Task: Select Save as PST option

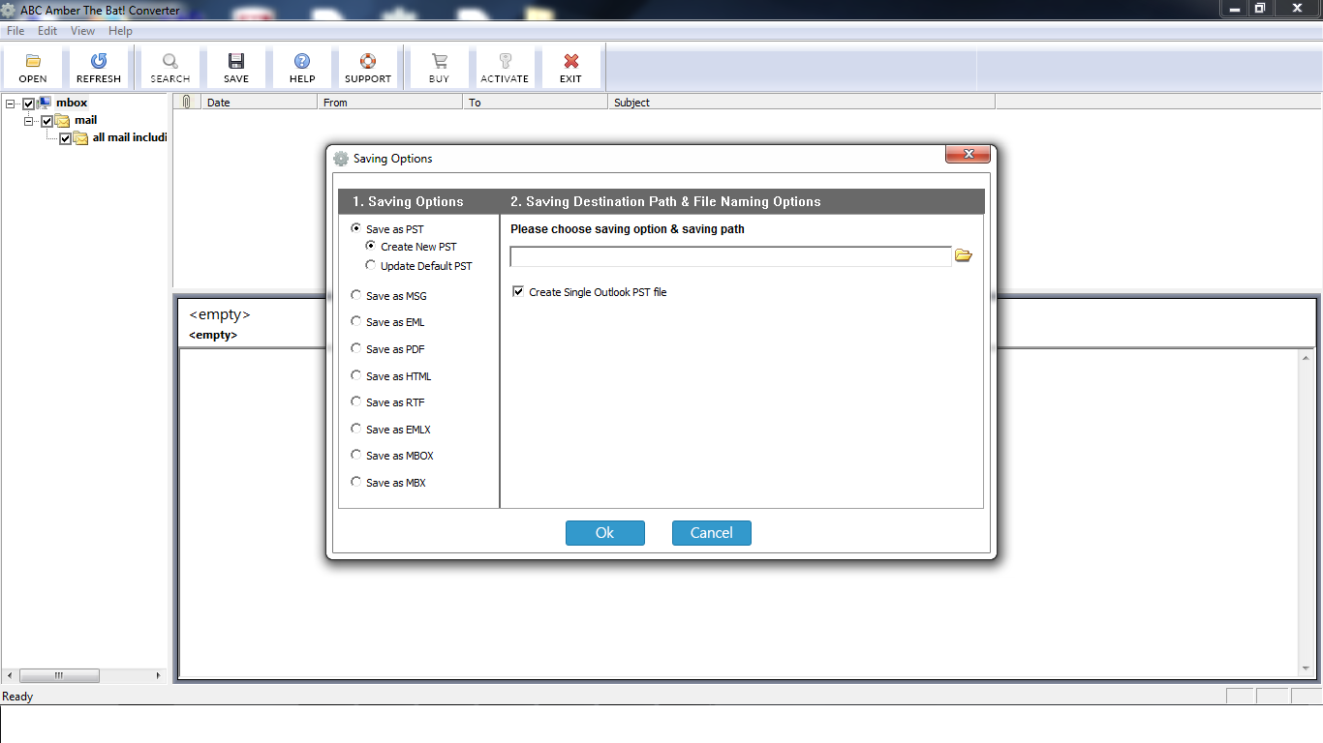Action: point(356,229)
